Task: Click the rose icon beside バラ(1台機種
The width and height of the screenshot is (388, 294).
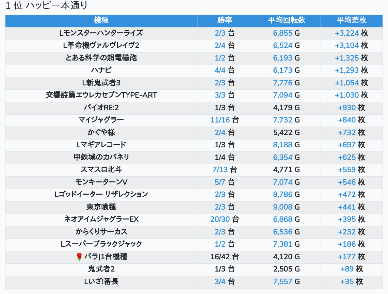Action: (x=79, y=256)
